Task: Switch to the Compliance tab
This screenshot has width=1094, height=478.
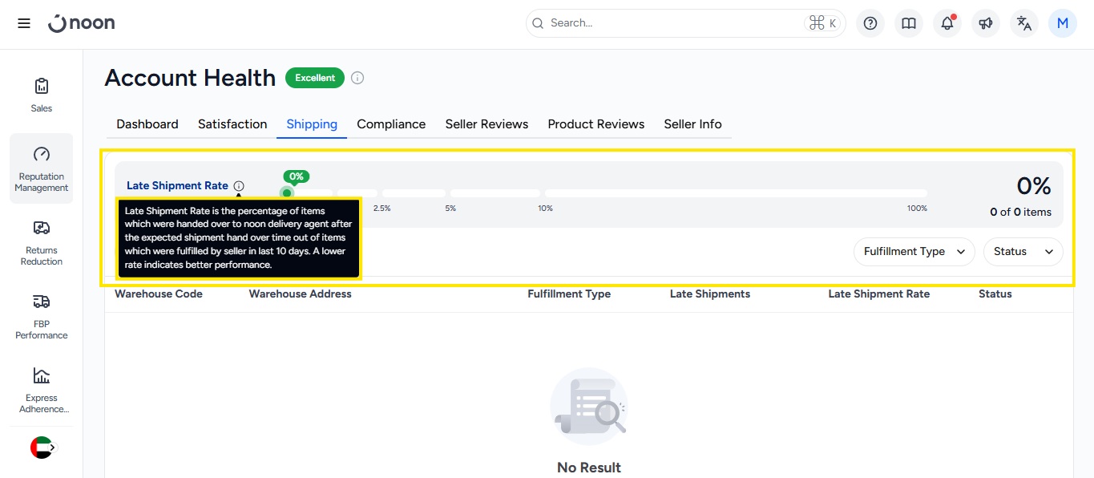Action: pos(391,124)
